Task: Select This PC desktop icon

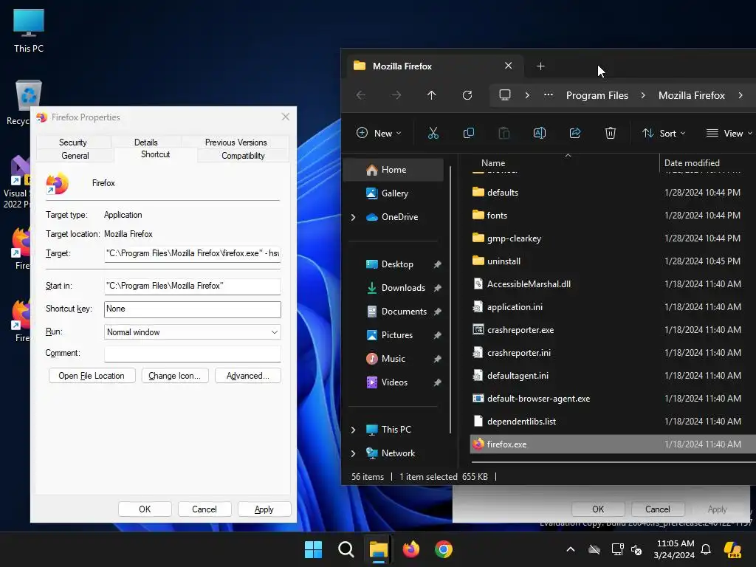Action: click(29, 30)
